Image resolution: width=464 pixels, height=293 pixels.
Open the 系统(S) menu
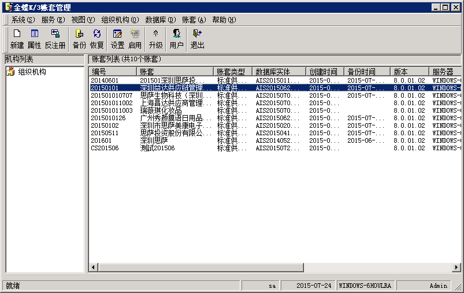pyautogui.click(x=23, y=20)
